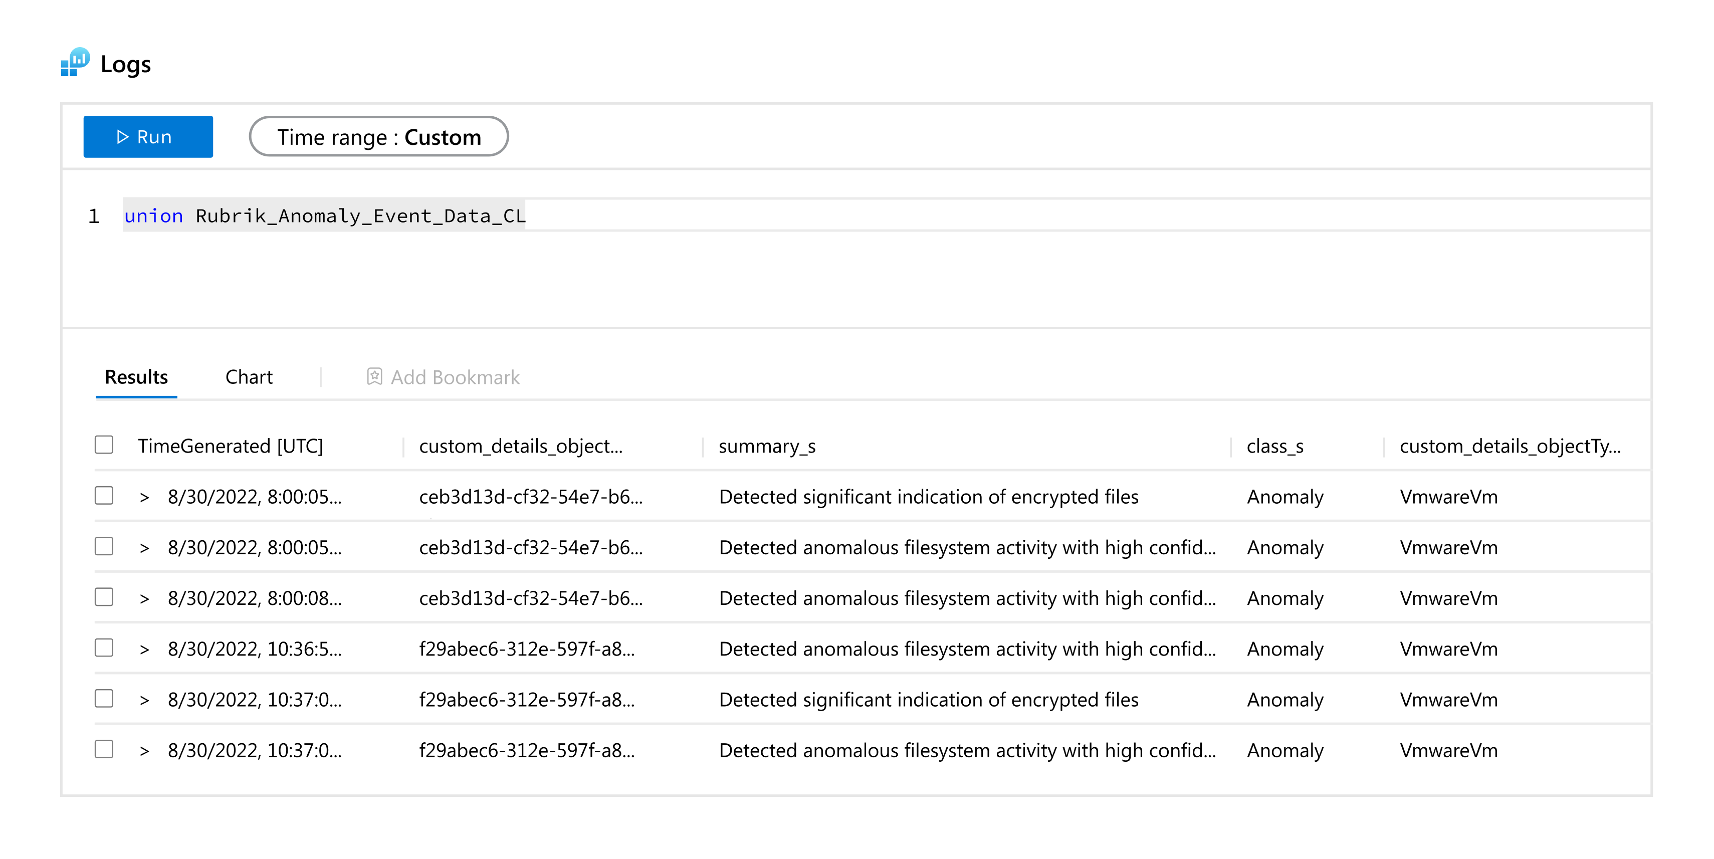Image resolution: width=1714 pixels, height=859 pixels.
Task: Click the Logs analytics icon
Action: point(75,63)
